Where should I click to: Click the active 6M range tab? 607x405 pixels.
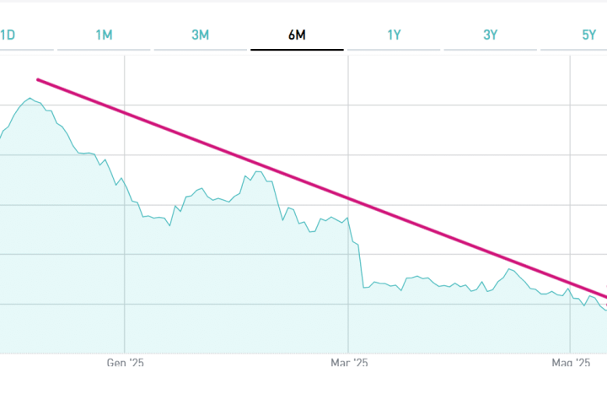pos(297,35)
